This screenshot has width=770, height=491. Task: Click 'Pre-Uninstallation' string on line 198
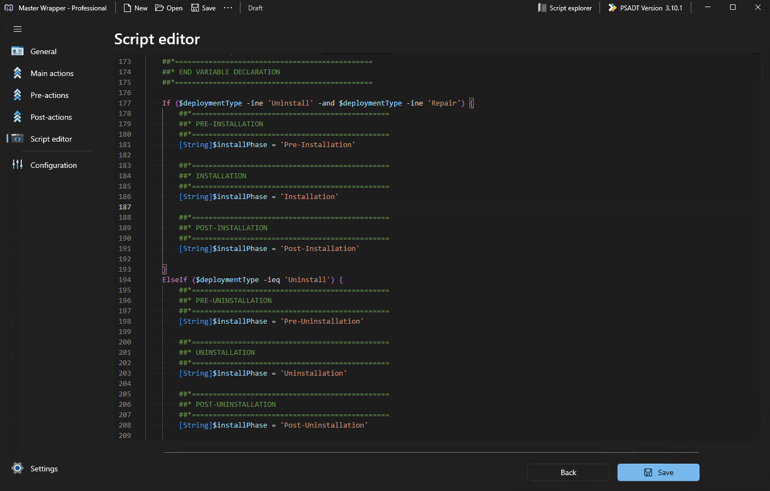click(x=322, y=322)
